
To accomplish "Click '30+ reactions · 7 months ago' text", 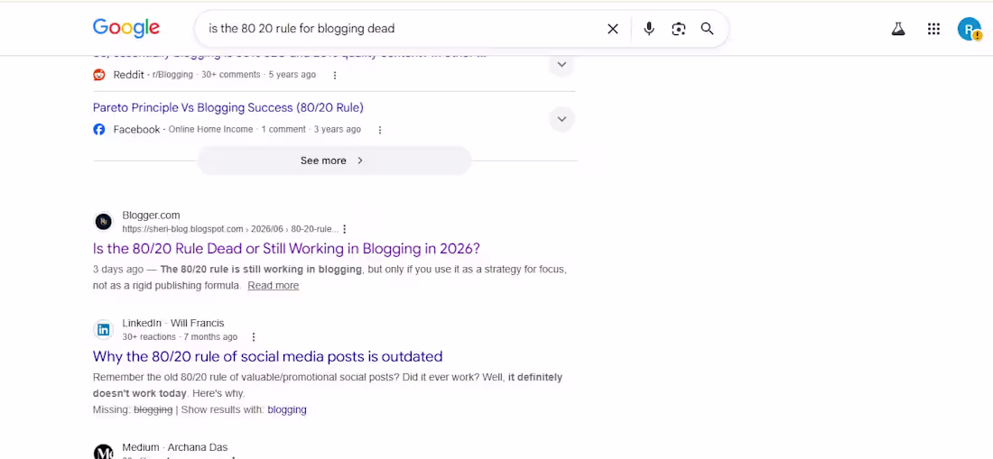I will point(180,337).
